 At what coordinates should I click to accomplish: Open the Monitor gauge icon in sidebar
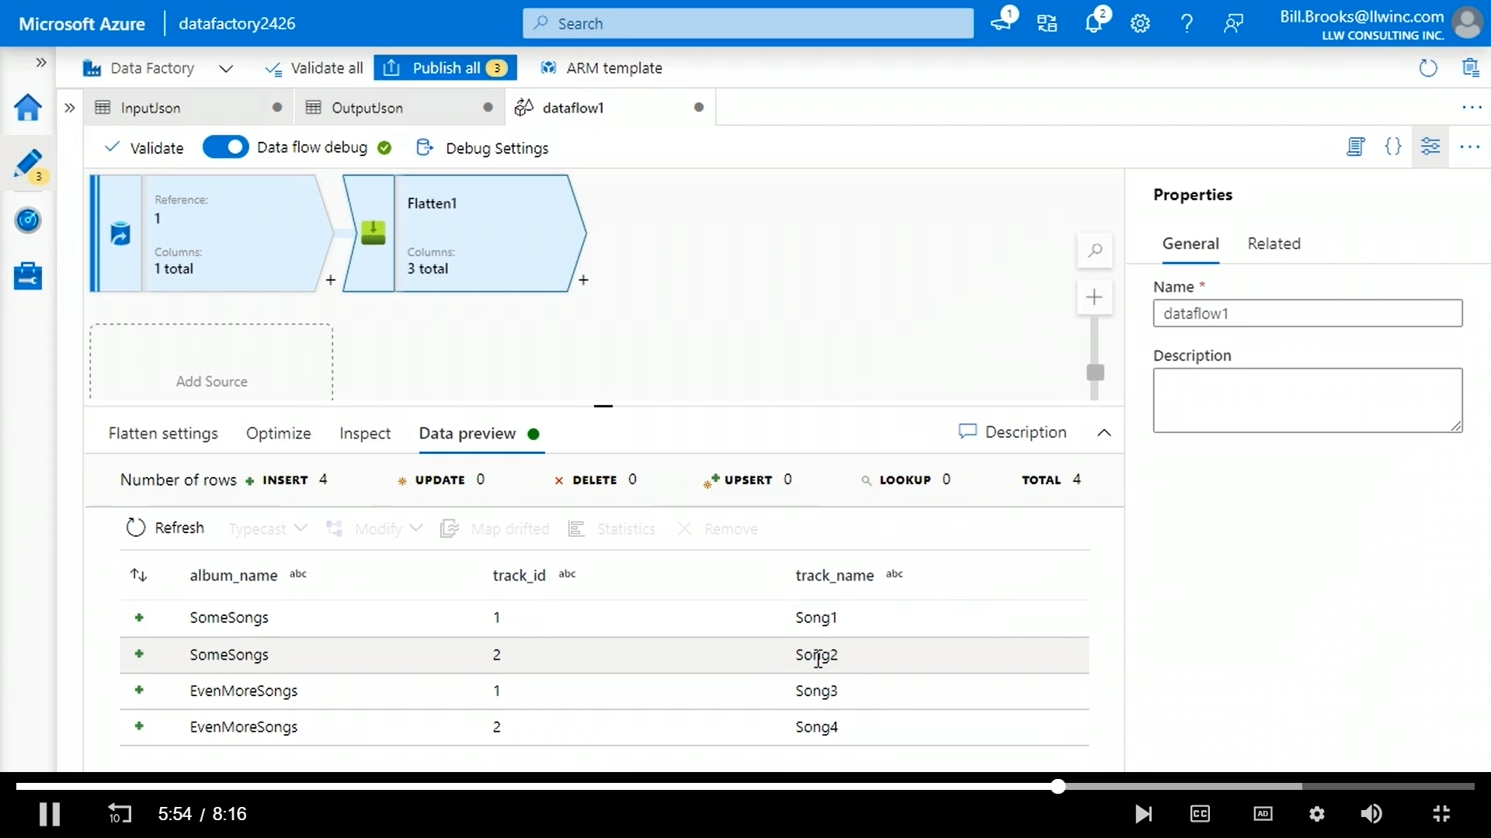click(28, 220)
